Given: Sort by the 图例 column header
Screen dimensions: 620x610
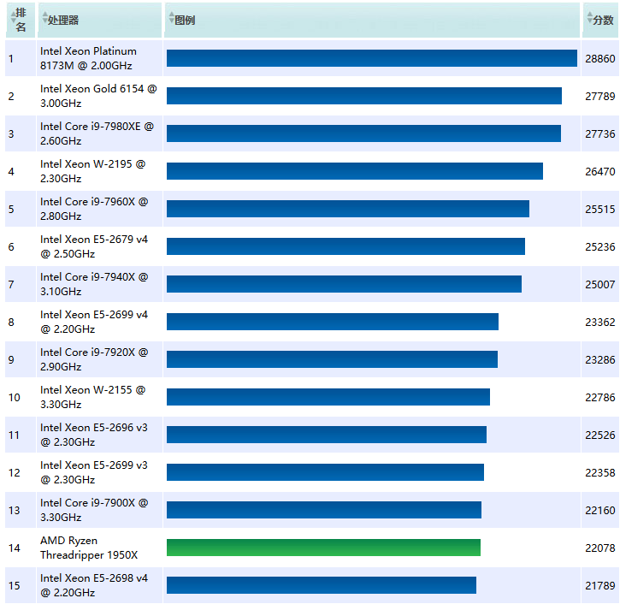Looking at the screenshot, I should [372, 20].
